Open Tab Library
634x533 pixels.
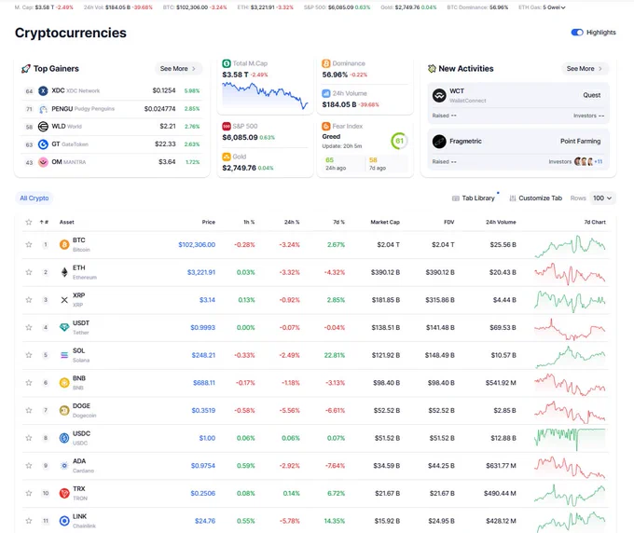[474, 198]
